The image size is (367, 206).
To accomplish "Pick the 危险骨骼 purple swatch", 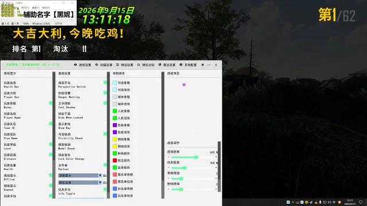I will [x=115, y=125].
